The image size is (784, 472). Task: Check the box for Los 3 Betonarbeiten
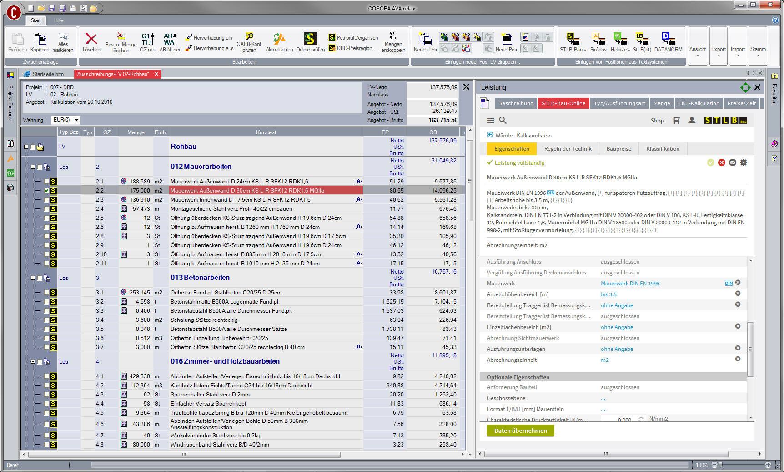click(40, 278)
